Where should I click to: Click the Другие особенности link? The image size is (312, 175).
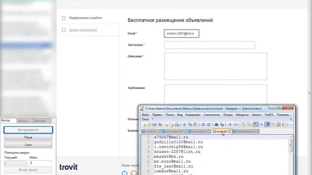point(83,30)
